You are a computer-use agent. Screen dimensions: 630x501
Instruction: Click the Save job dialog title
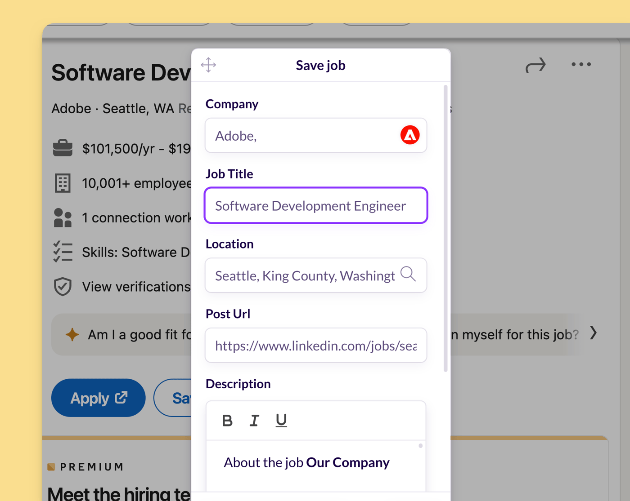pyautogui.click(x=320, y=65)
